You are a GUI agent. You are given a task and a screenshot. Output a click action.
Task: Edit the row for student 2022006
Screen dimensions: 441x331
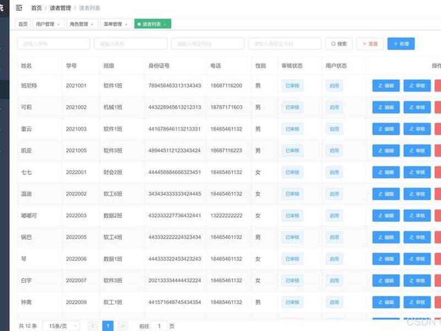tap(386, 259)
